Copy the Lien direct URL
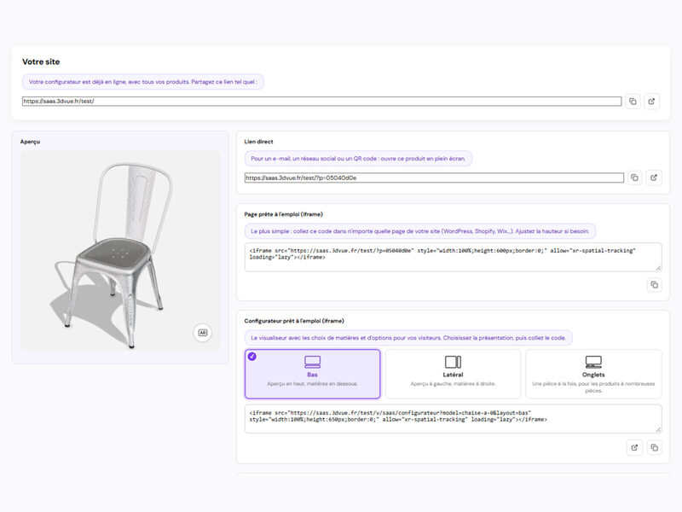Screen dimensions: 682x512 coord(634,177)
